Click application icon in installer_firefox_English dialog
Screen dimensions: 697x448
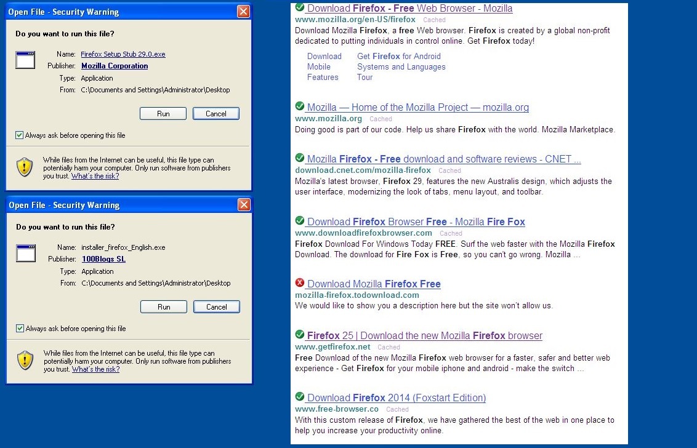click(x=26, y=254)
